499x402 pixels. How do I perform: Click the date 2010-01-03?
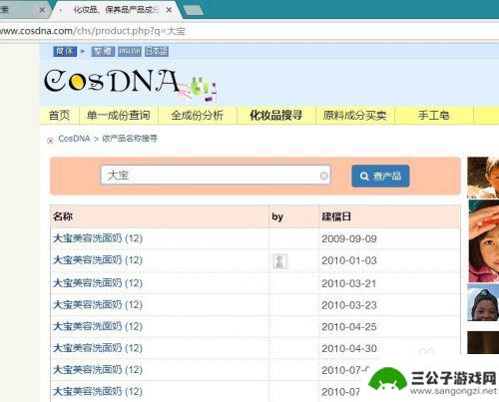click(x=349, y=260)
